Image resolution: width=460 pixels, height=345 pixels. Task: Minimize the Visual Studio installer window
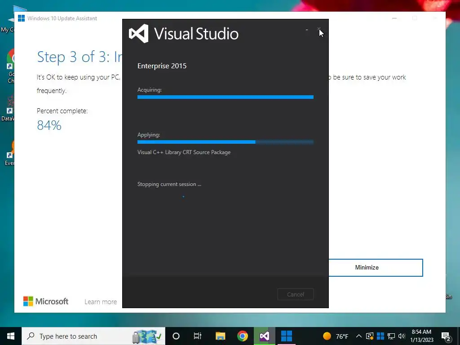307,30
